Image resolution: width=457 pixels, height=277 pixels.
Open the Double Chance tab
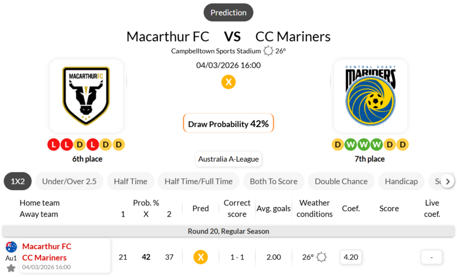pos(341,181)
